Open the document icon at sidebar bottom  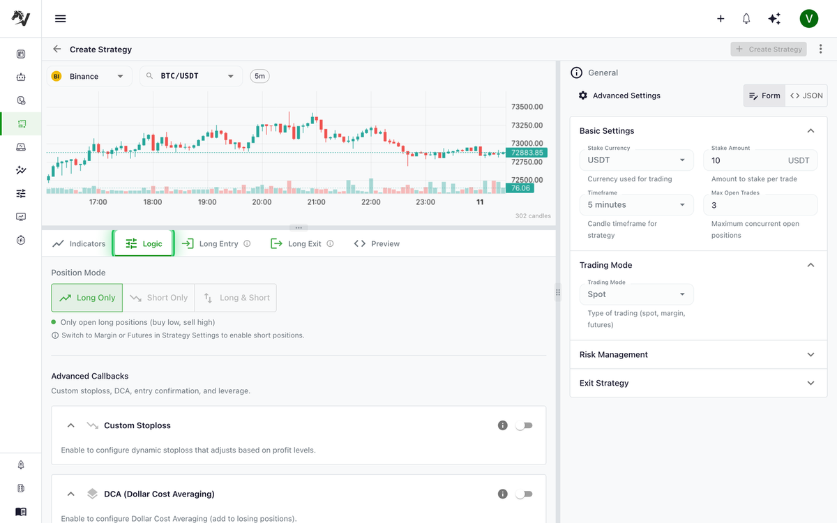[x=21, y=488]
